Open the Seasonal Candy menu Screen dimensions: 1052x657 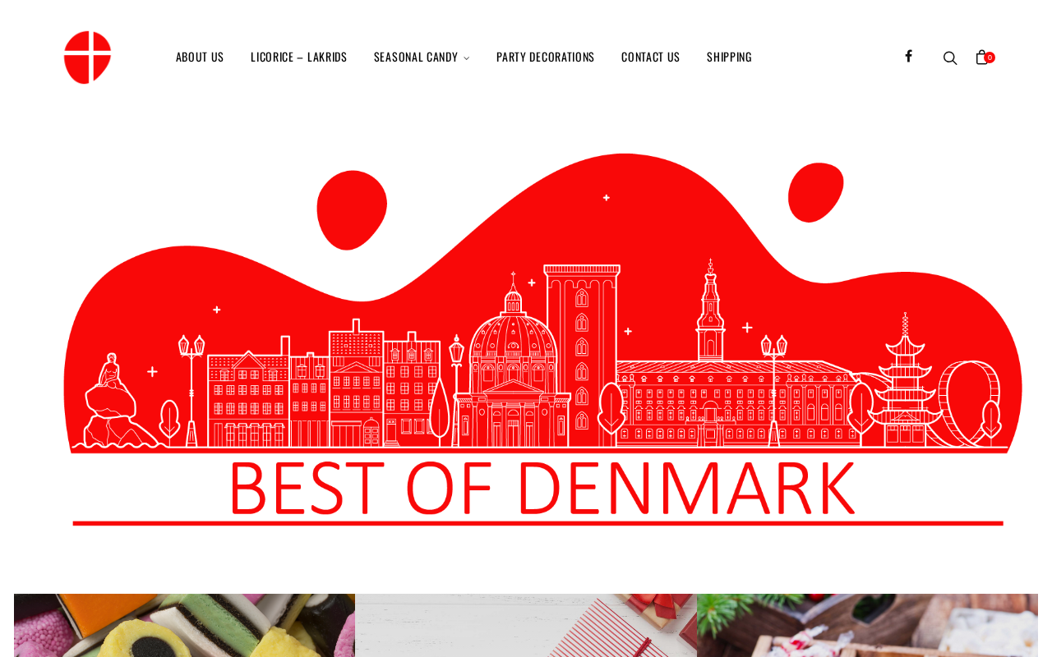click(x=416, y=57)
